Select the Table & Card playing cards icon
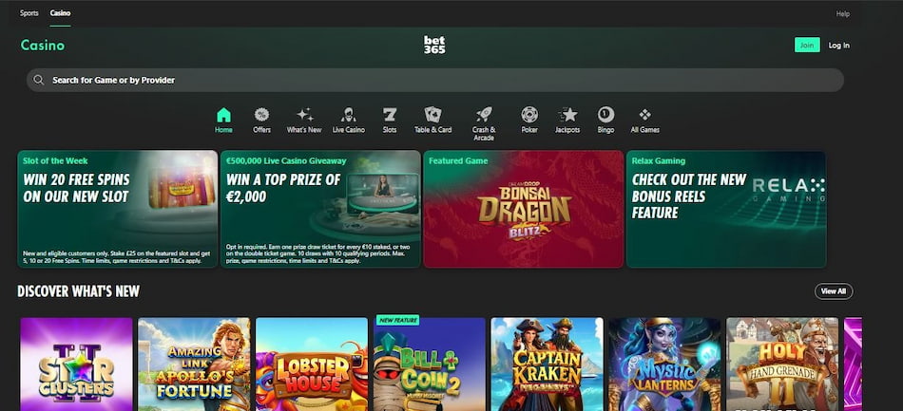Viewport: 903px width, 411px height. click(x=433, y=115)
